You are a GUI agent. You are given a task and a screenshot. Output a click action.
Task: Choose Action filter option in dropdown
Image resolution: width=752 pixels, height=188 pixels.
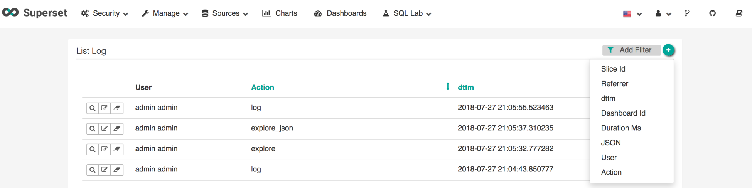point(611,172)
